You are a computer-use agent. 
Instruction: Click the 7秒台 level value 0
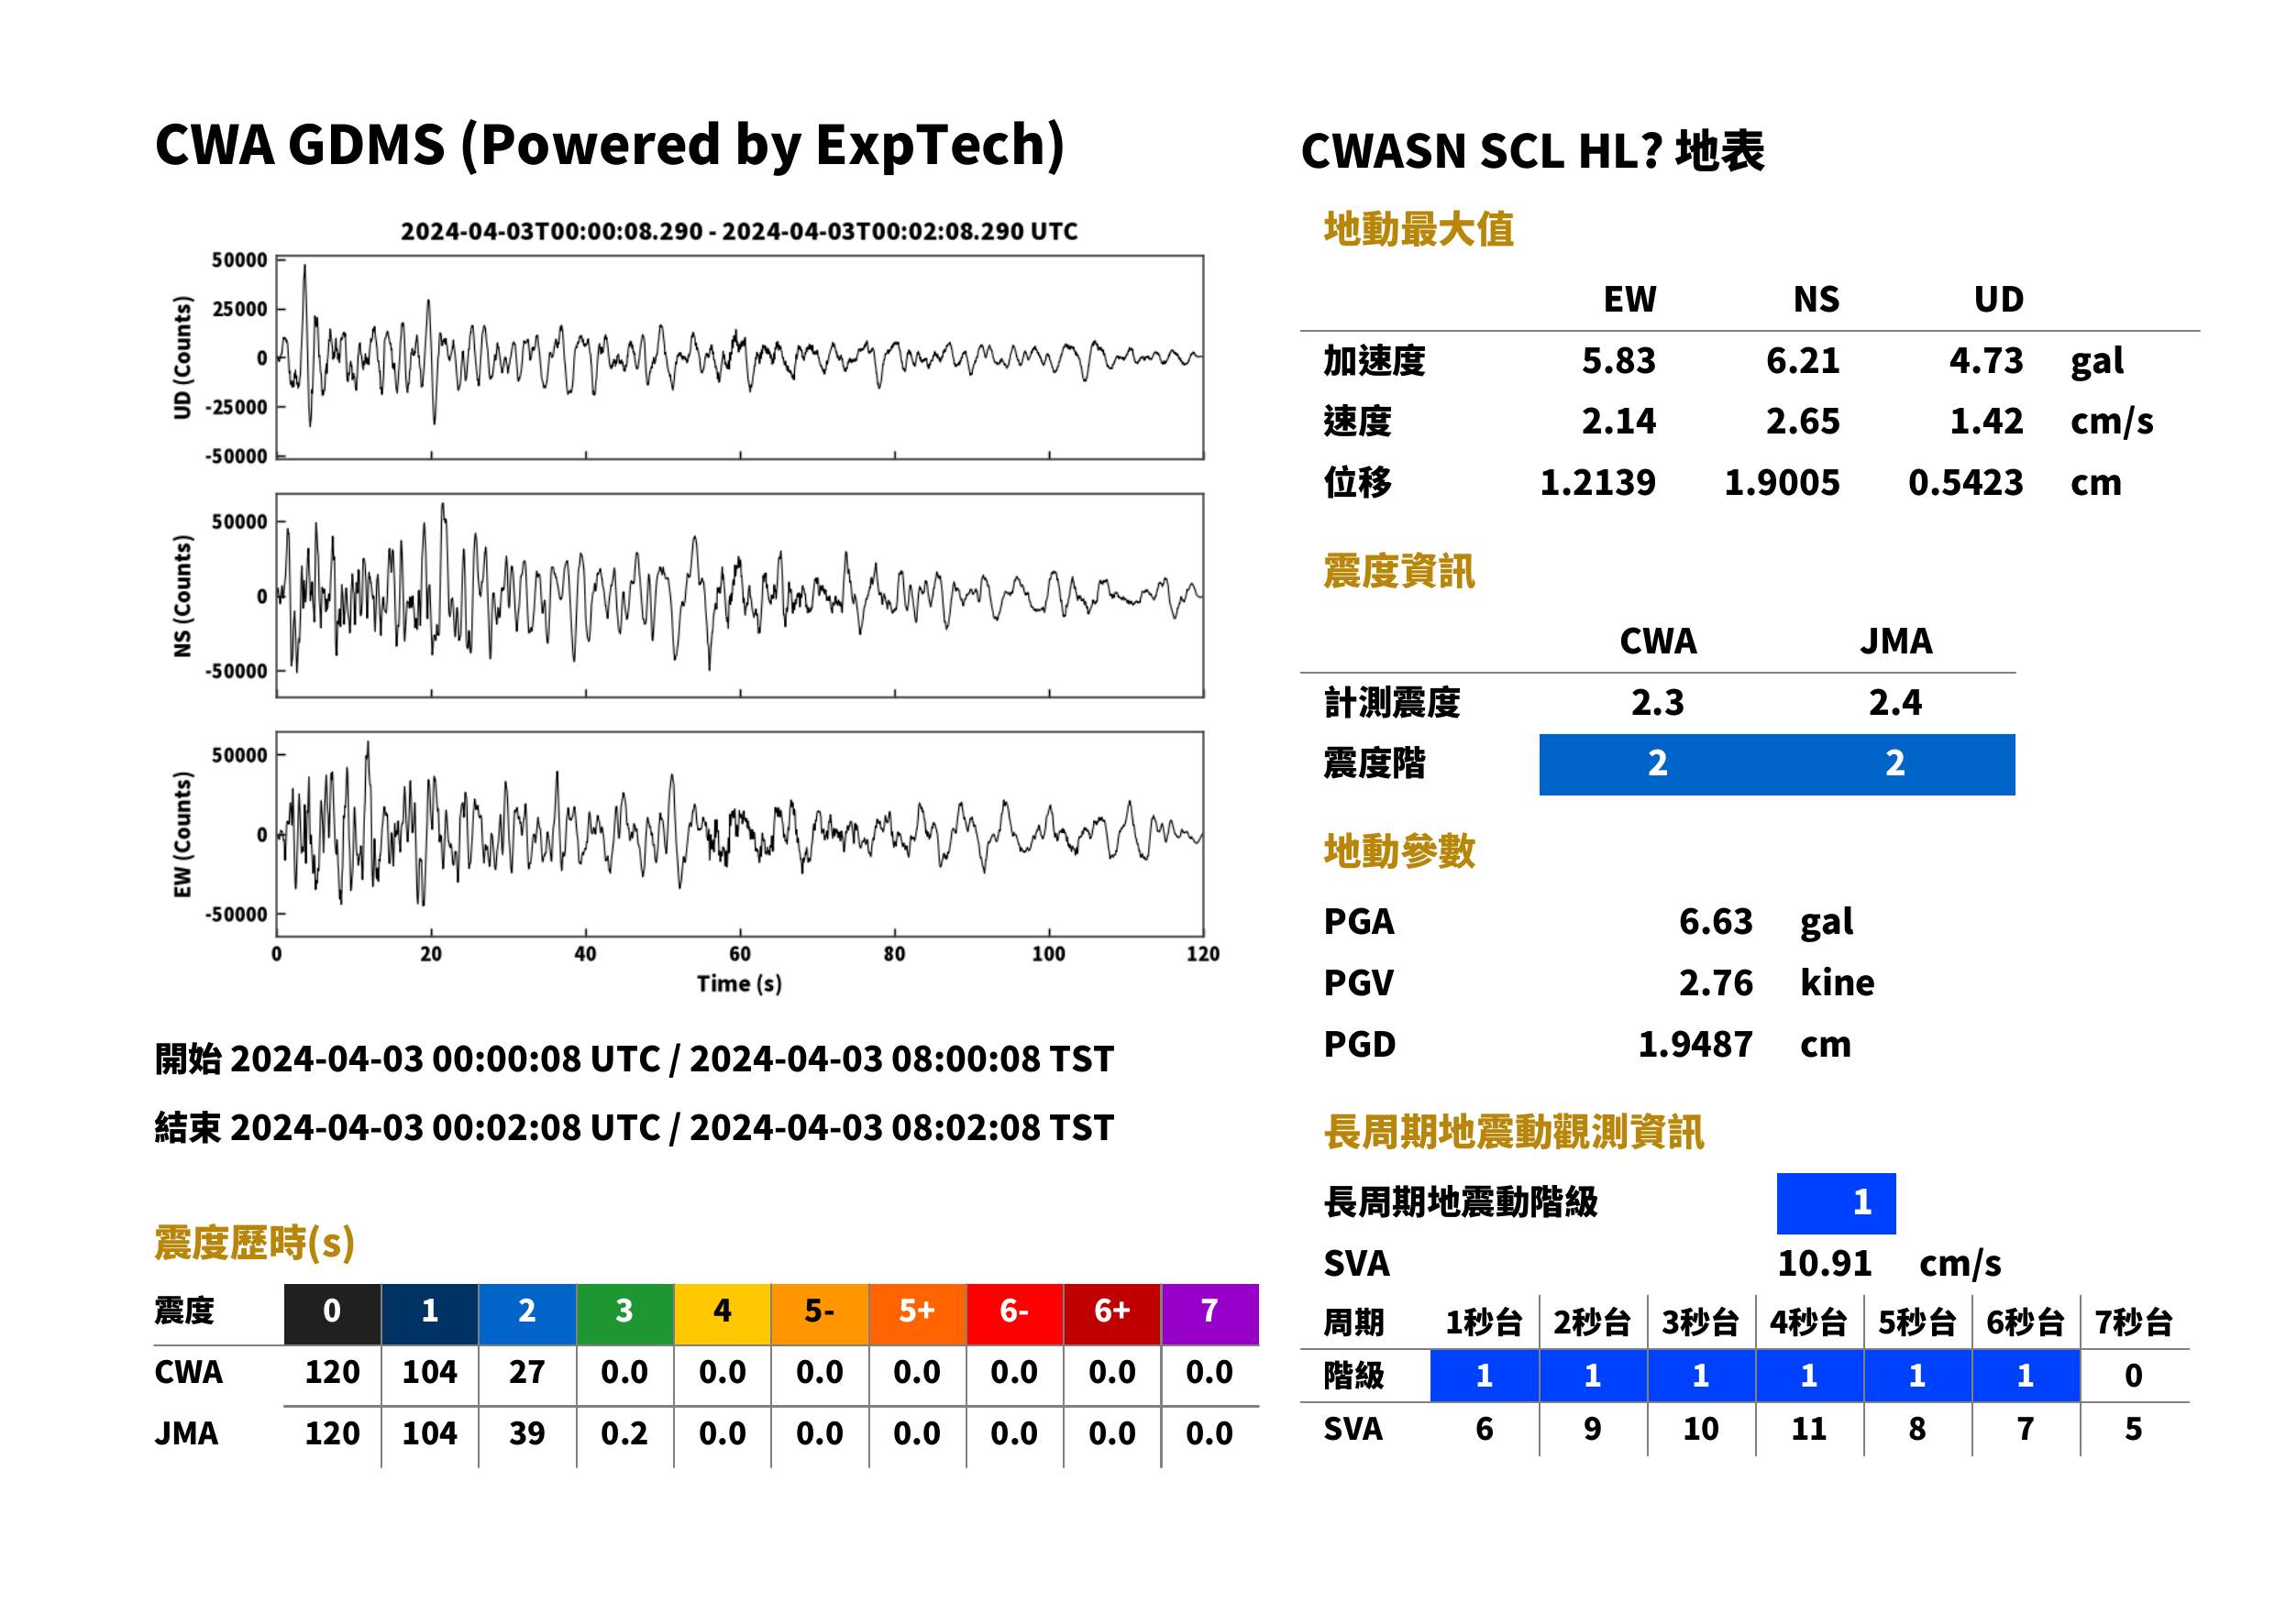[2134, 1376]
